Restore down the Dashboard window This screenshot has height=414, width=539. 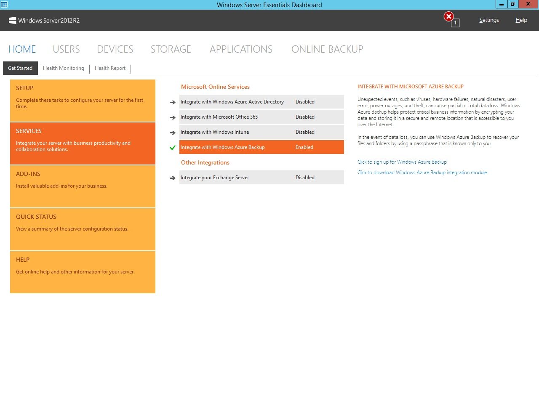512,4
